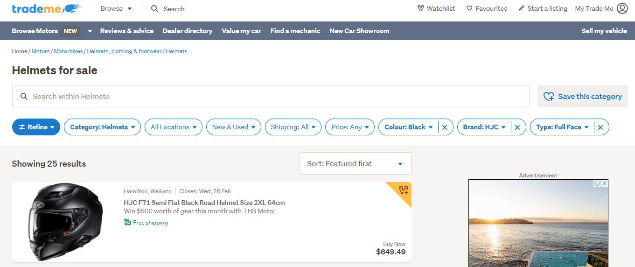Viewport: 635px width, 267px height.
Task: Open New & Used filter
Action: point(233,127)
